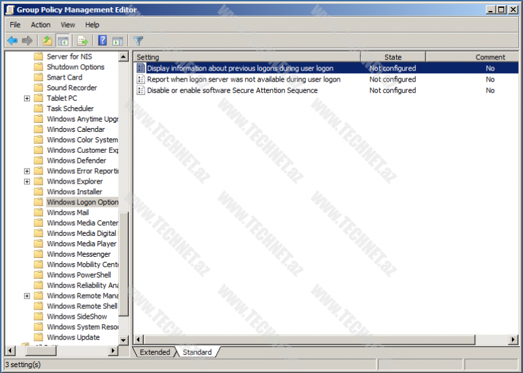
Task: Expand the Windows Remote Management node
Action: (x=27, y=296)
